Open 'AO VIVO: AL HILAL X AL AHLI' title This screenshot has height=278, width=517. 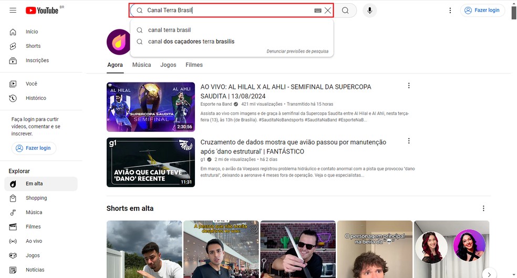click(286, 91)
